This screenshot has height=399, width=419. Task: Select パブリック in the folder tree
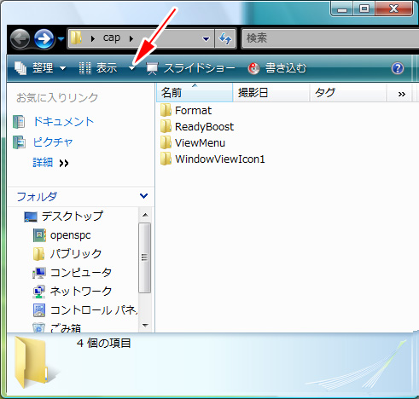pos(76,254)
